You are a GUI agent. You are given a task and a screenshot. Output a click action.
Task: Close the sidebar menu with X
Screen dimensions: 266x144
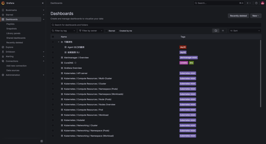(x=43, y=3)
